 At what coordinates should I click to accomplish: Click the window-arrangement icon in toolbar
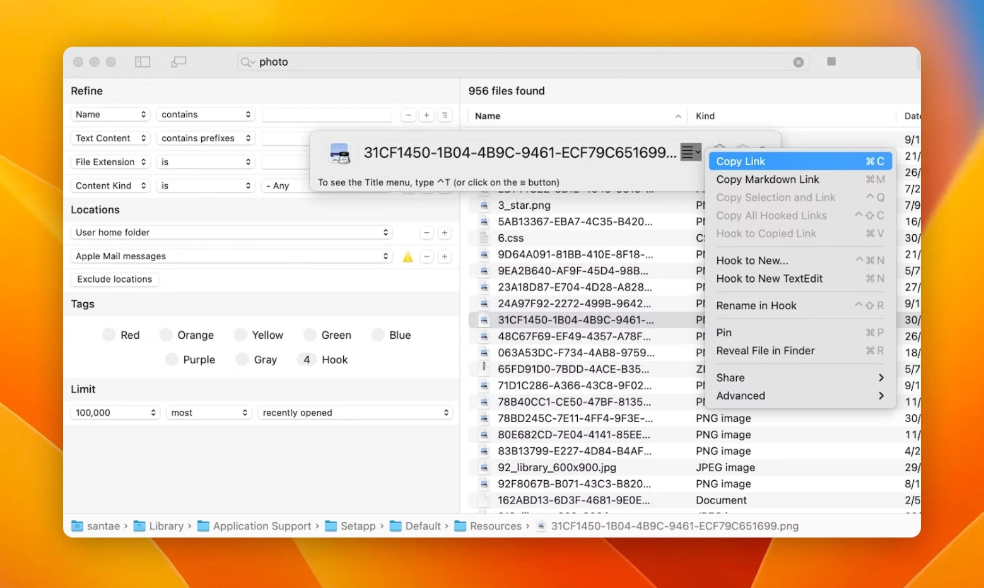click(x=179, y=62)
